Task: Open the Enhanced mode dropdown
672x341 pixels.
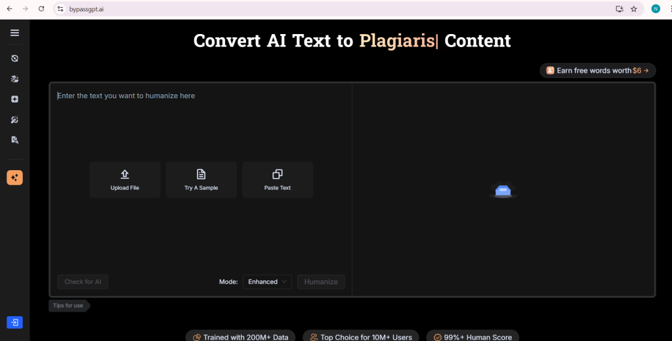Action: pyautogui.click(x=267, y=282)
